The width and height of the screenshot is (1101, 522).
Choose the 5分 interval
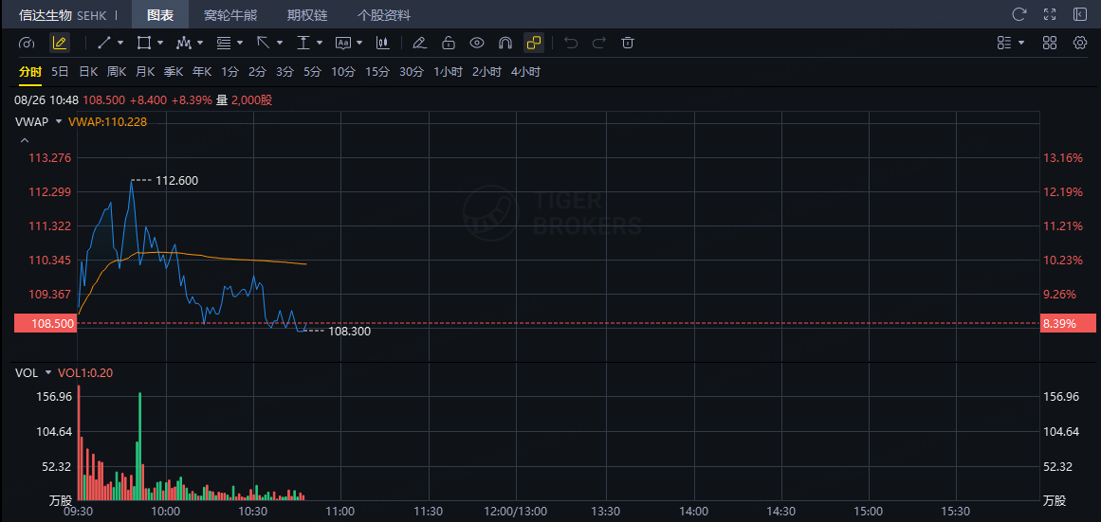coord(312,72)
